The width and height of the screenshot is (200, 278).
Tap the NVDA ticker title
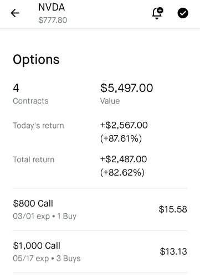(x=52, y=7)
